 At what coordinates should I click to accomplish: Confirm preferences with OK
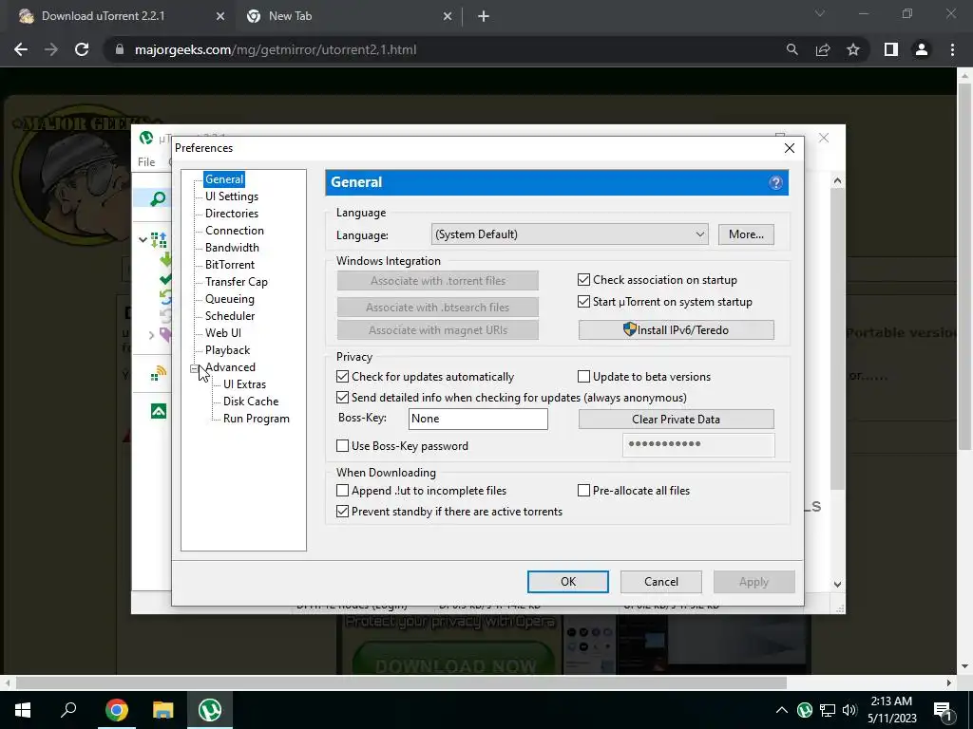pos(568,582)
